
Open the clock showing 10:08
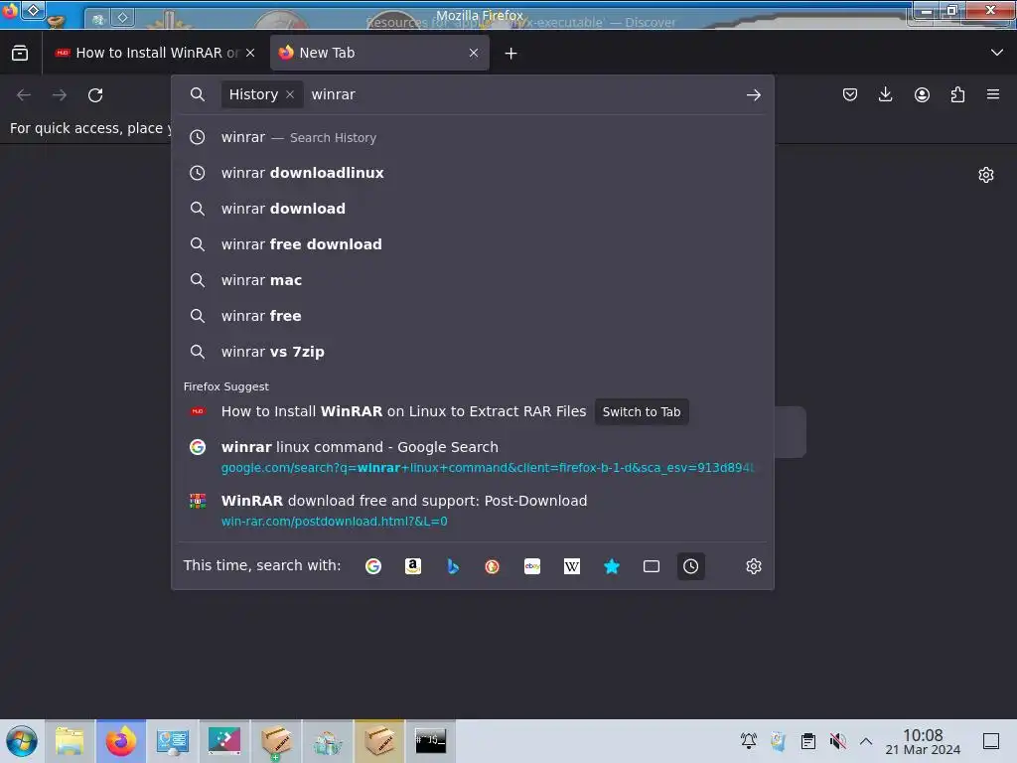point(923,741)
